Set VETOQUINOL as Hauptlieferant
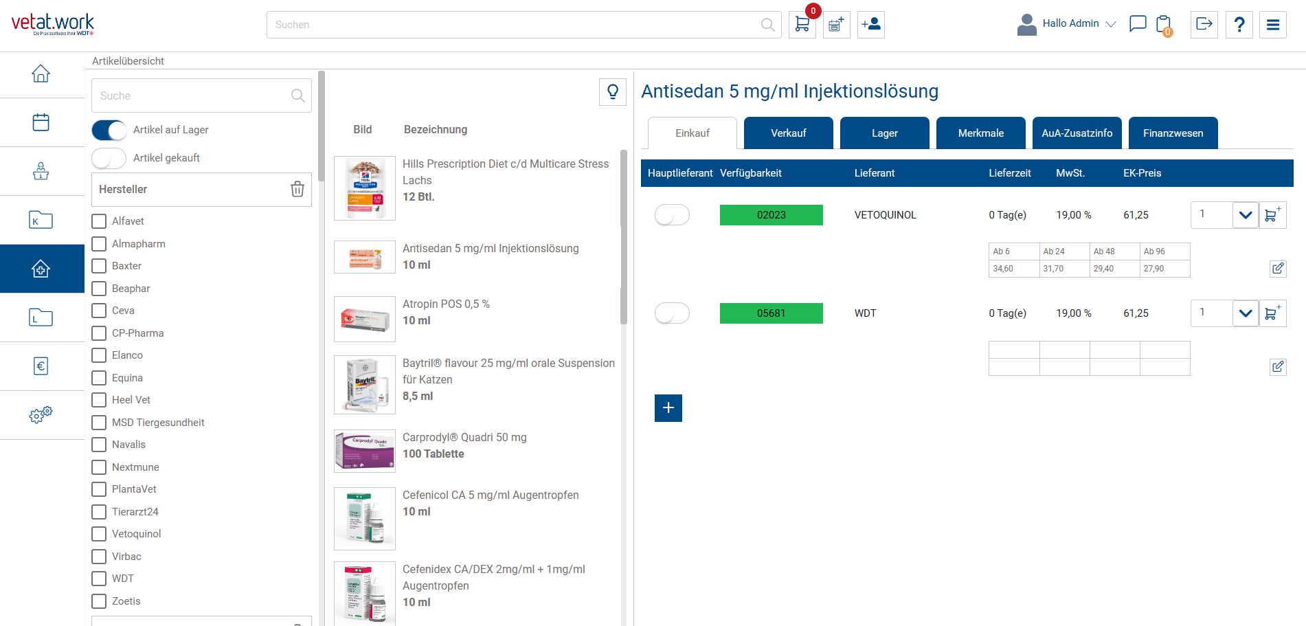Image resolution: width=1306 pixels, height=626 pixels. [x=671, y=215]
